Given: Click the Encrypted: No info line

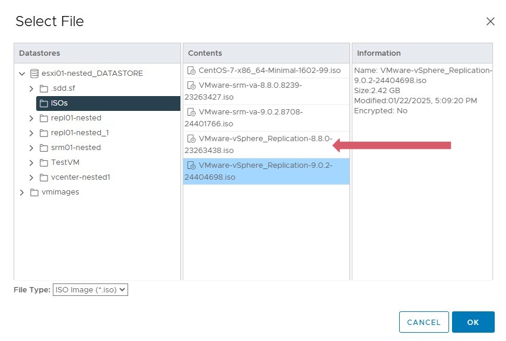Looking at the screenshot, I should coord(380,111).
